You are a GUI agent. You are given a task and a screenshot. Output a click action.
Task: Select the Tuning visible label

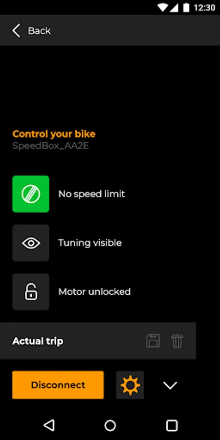pos(90,243)
